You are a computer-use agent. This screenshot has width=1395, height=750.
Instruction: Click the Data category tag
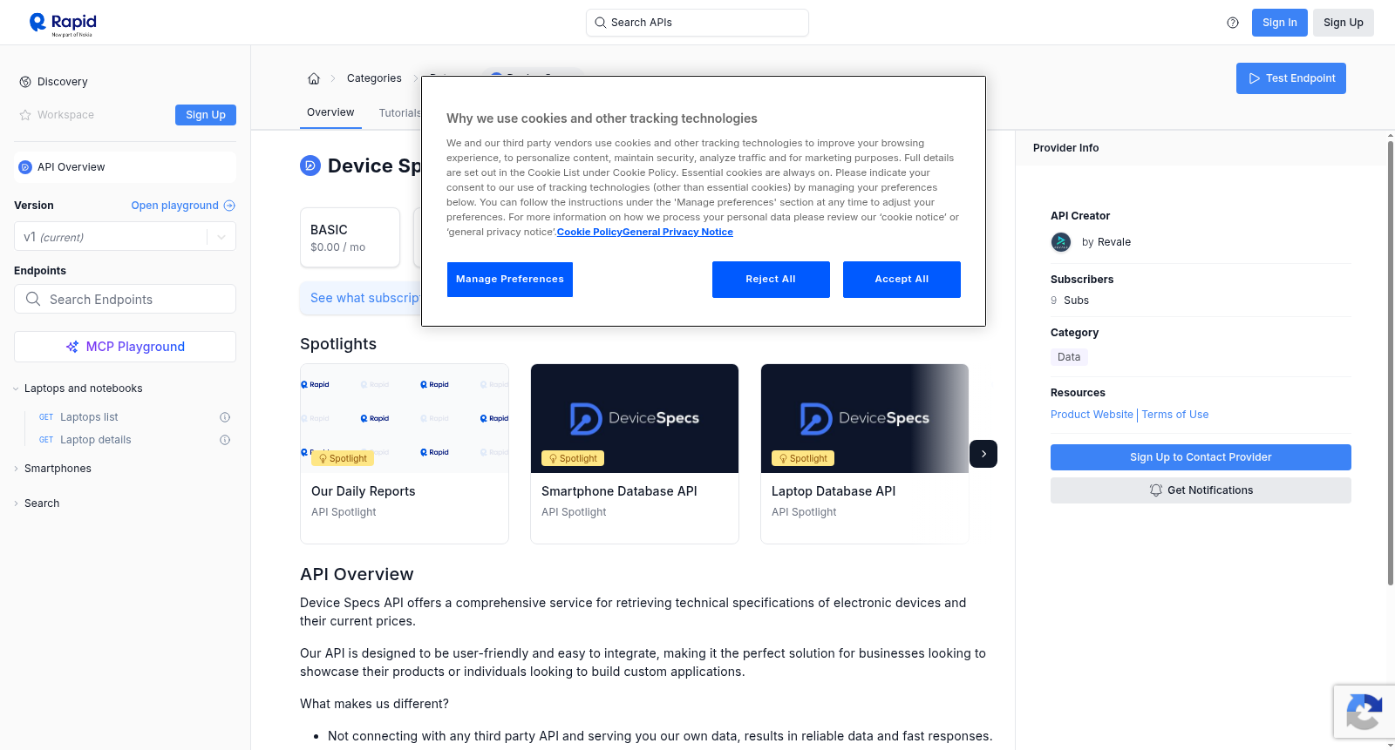coord(1069,357)
